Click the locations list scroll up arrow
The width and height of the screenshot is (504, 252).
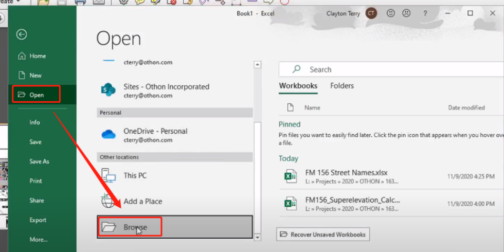[x=258, y=65]
